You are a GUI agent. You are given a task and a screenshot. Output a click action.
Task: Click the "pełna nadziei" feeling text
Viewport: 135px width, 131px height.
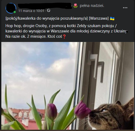[x=92, y=6]
